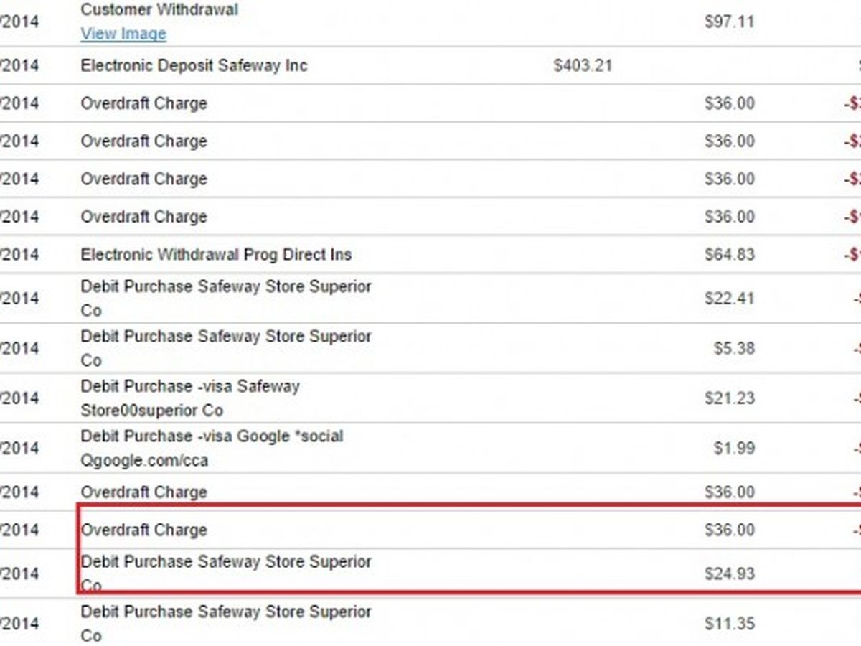
Task: Click Overdraft Charge inside the red highlighted box
Action: point(143,530)
